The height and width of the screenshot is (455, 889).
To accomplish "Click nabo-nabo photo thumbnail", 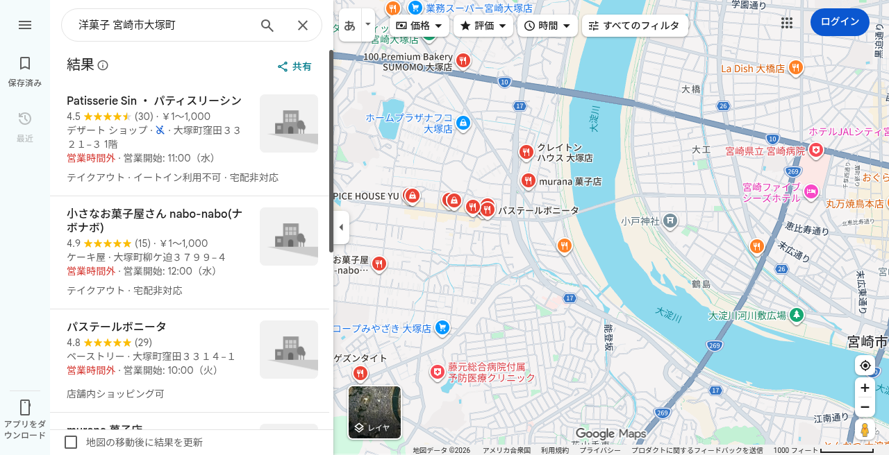I will point(289,237).
